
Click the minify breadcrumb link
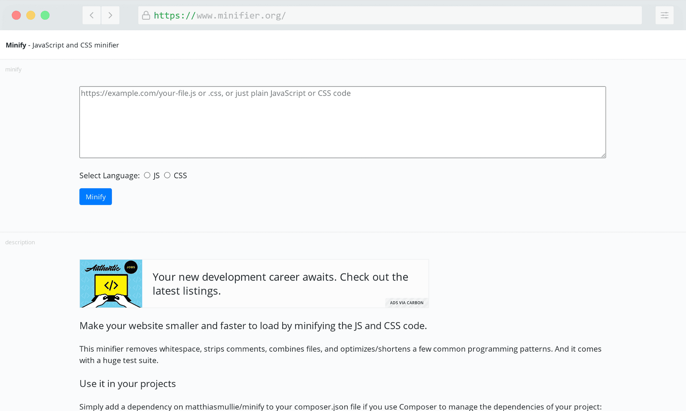point(14,69)
